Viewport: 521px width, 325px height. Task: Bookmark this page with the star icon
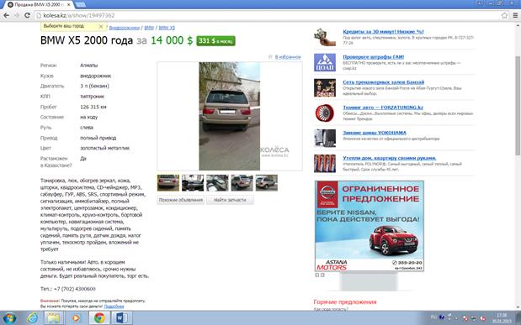coord(504,15)
